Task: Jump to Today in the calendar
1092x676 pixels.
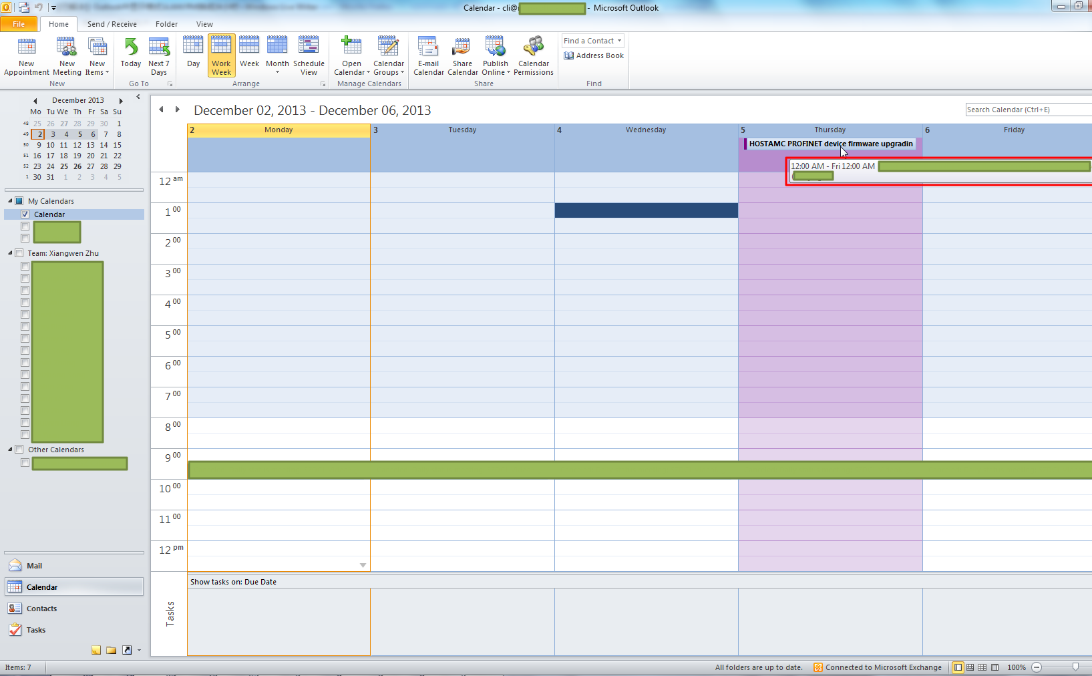Action: 131,52
